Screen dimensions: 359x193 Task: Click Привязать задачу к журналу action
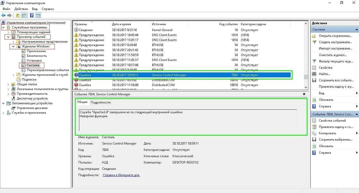[x=336, y=87]
